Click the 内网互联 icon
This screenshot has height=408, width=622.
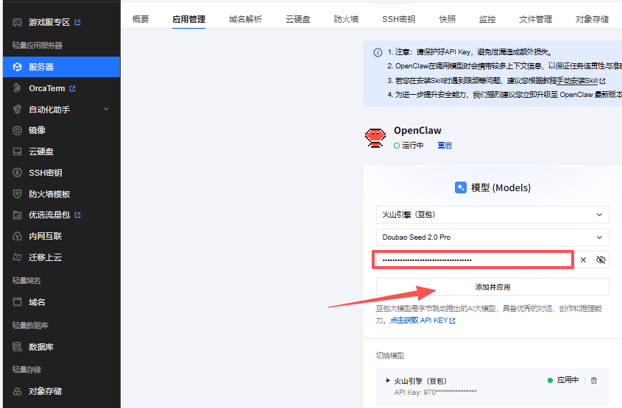coord(17,236)
